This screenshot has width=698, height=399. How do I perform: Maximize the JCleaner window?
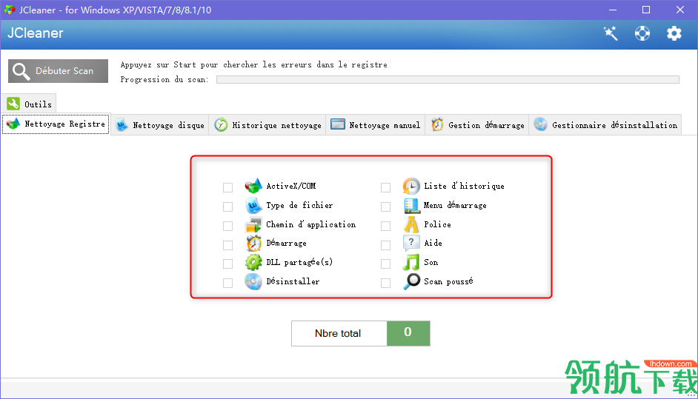(646, 10)
